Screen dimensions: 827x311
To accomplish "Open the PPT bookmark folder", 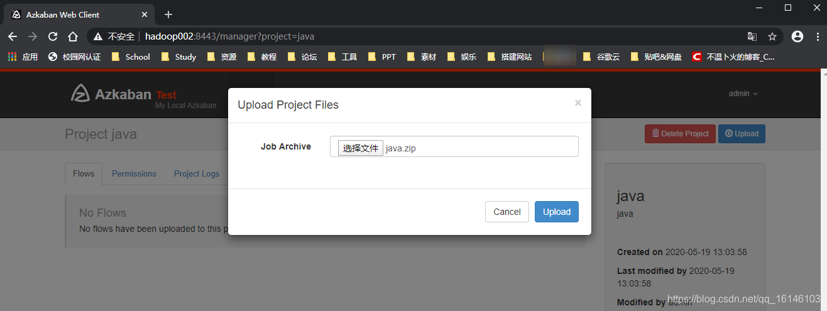I will [x=382, y=57].
